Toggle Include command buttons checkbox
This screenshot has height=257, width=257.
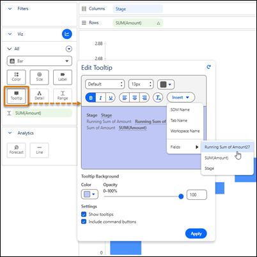(x=84, y=221)
